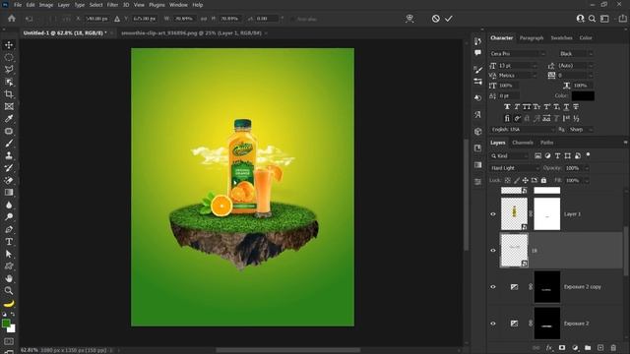Select the Gradient tool

(9, 193)
